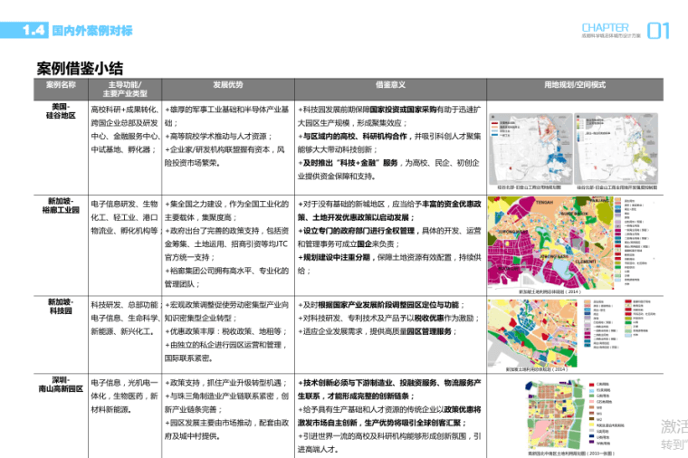Click the line 材料新能源
Viewport: 688px width, 458px height.
click(111, 410)
